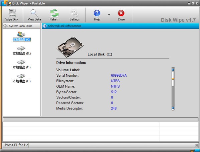Click the Serial Number label

click(x=67, y=75)
